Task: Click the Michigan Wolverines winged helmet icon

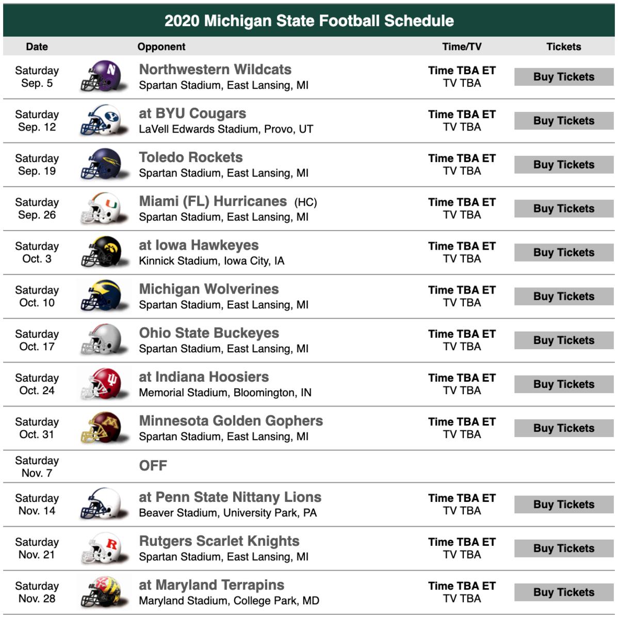Action: [104, 296]
